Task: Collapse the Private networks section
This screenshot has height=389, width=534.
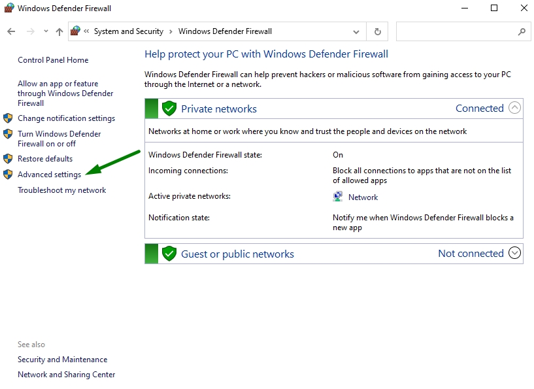Action: click(514, 108)
